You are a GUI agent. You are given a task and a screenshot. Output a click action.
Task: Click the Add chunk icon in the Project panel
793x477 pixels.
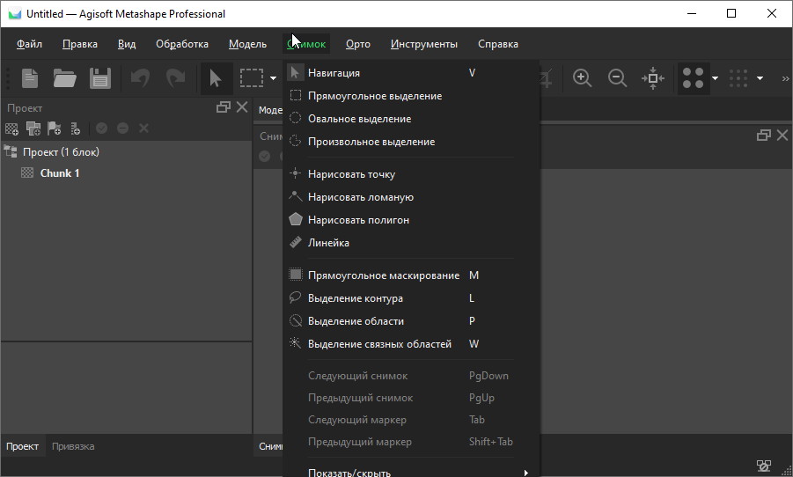click(11, 128)
